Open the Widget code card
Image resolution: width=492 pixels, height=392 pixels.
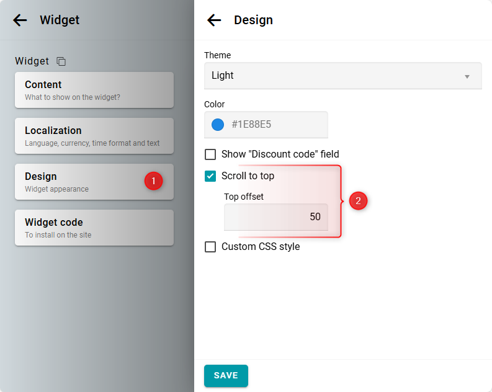coord(94,228)
